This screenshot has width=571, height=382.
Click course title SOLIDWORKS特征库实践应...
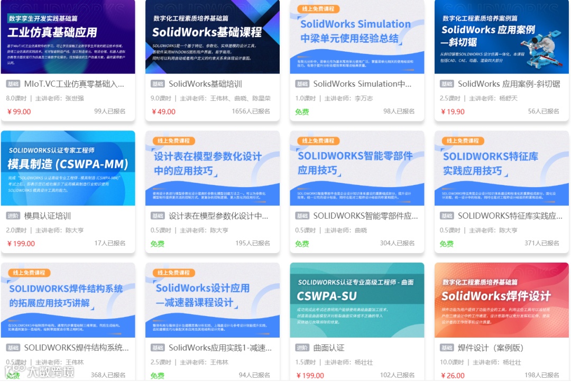click(x=510, y=216)
